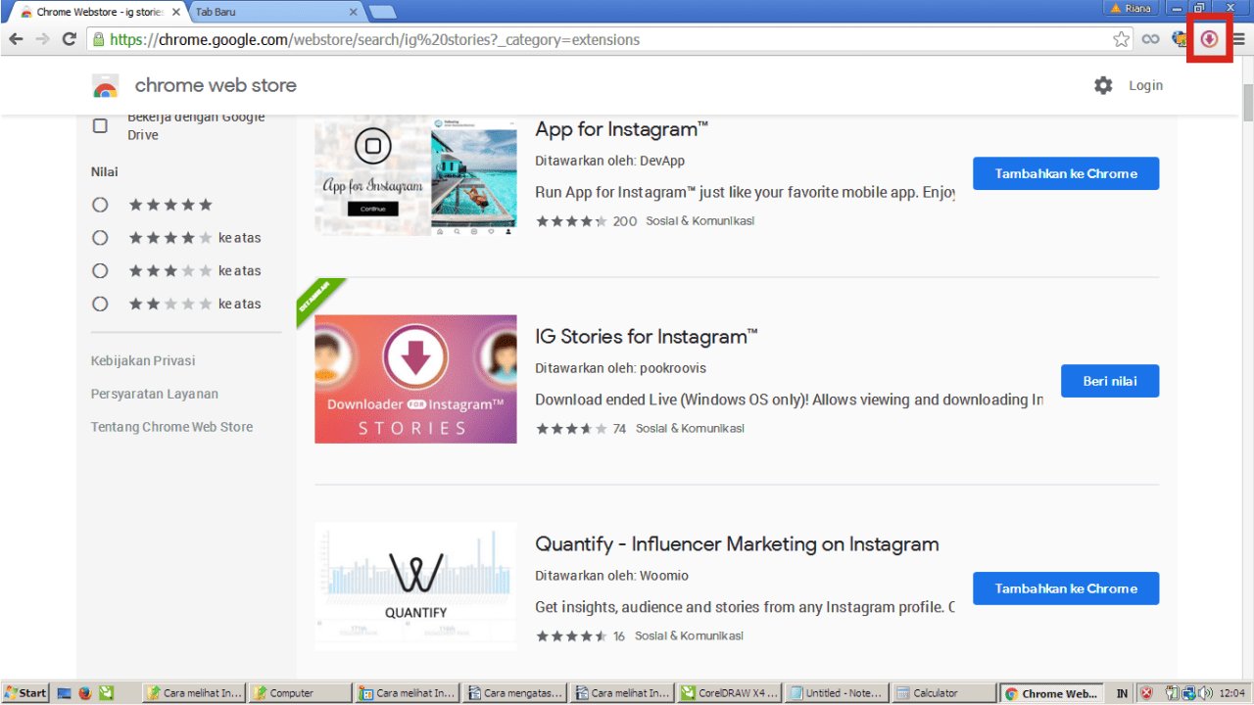Click the App for Instagram thumbnail
The height and width of the screenshot is (705, 1254).
pos(415,175)
